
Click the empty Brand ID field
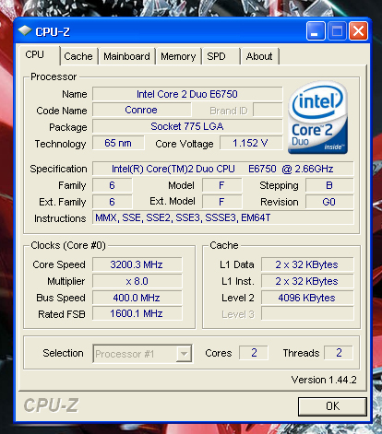[x=268, y=110]
